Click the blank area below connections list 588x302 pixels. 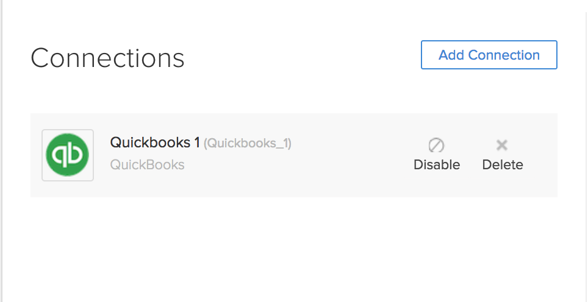293,250
